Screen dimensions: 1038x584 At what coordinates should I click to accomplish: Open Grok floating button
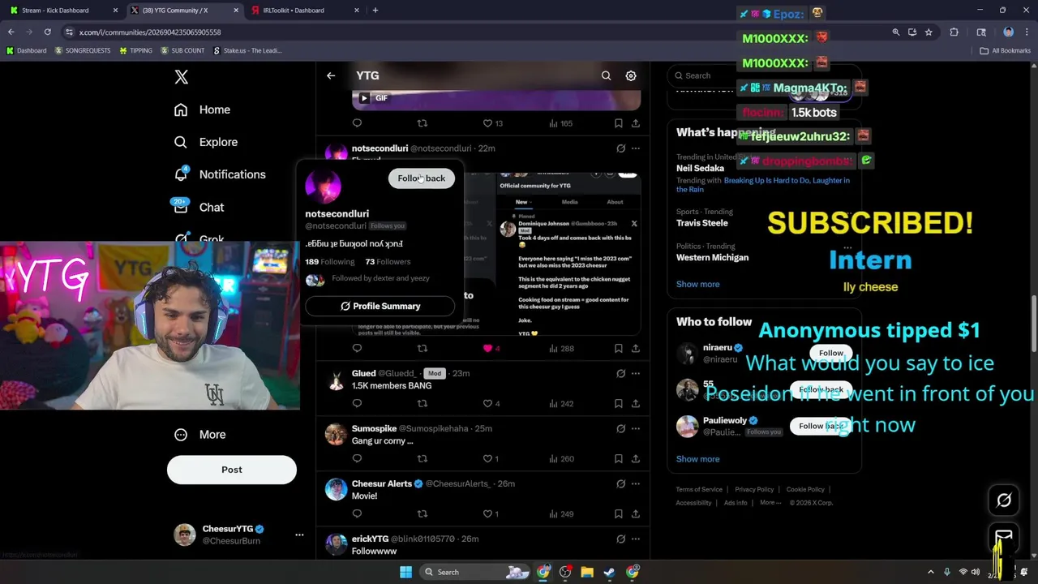tap(1004, 500)
